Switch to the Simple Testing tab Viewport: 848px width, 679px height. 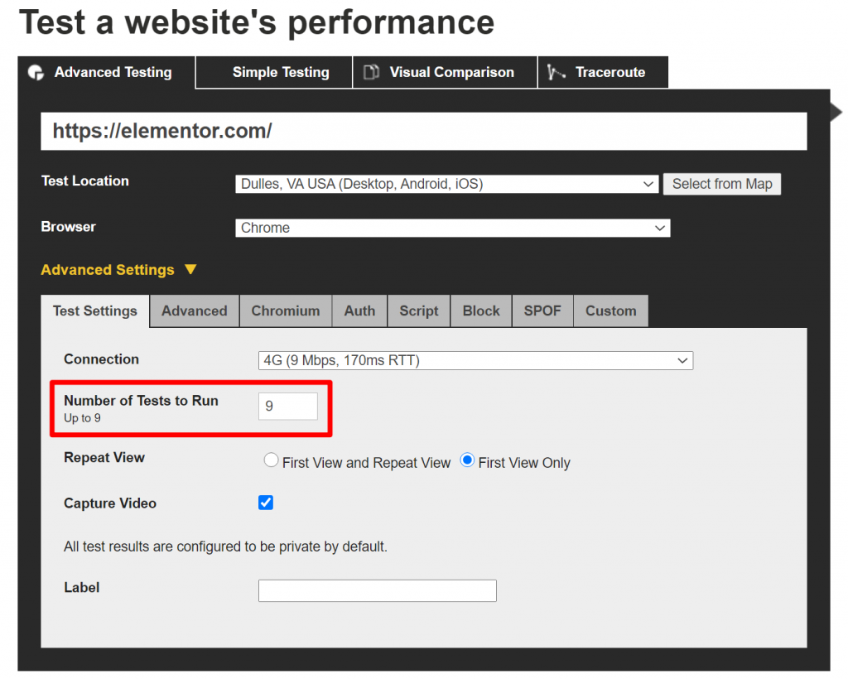click(280, 73)
